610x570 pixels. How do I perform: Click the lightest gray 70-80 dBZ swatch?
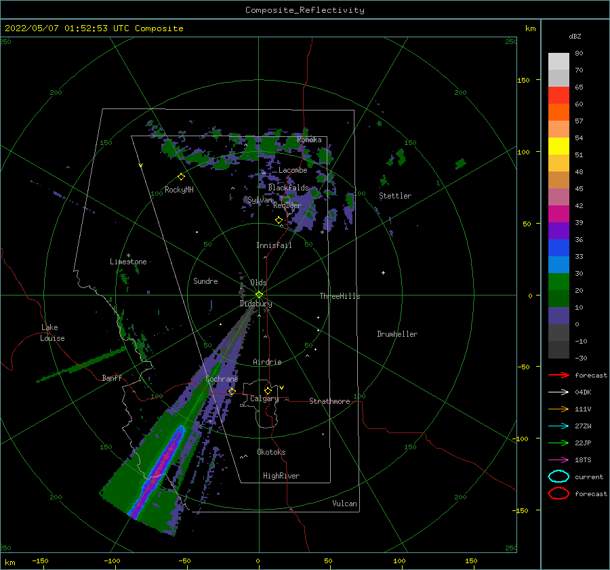pos(558,62)
